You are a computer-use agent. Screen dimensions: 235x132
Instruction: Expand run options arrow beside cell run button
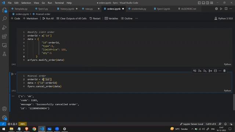coord(15,74)
